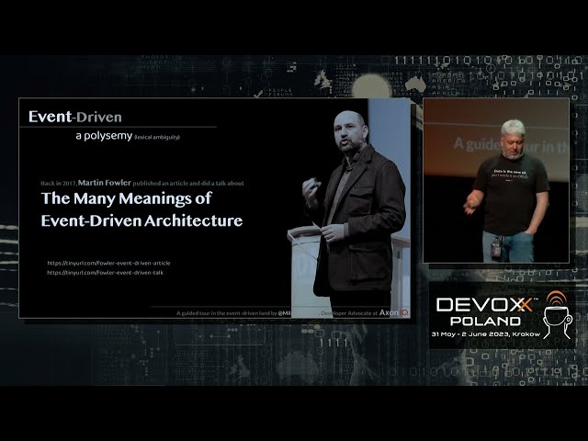The image size is (588, 441).
Task: Click 'A guided tour in the event-driven land' footer
Action: click(x=222, y=312)
